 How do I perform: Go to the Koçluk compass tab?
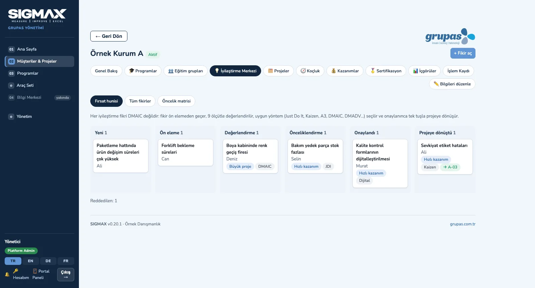pyautogui.click(x=310, y=71)
